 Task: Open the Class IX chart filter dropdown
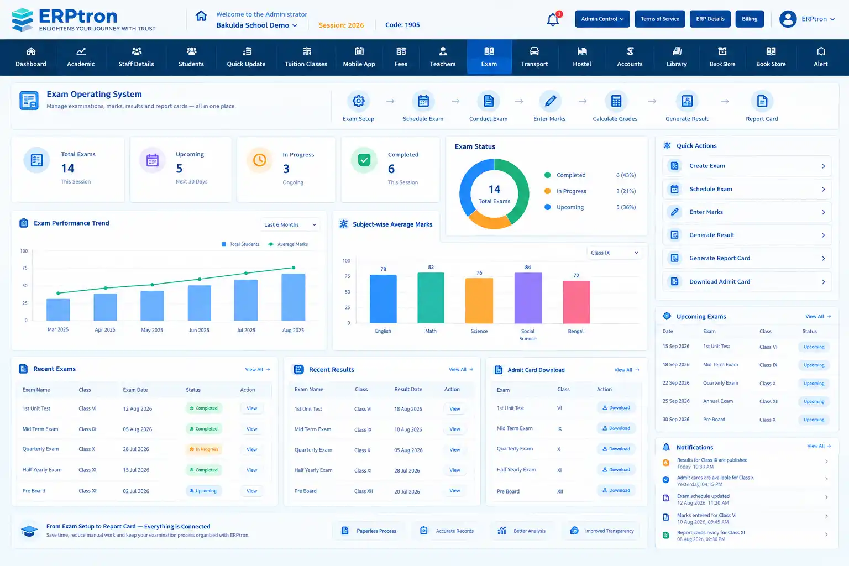[x=614, y=253]
